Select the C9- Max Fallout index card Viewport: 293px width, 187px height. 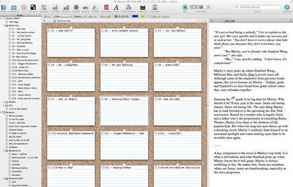click(x=178, y=111)
